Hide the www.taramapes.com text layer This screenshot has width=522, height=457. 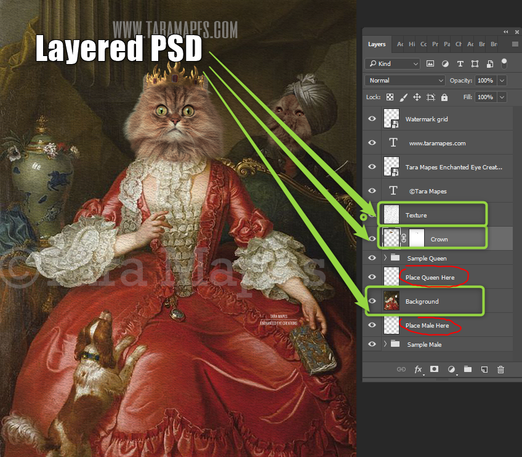click(x=372, y=142)
